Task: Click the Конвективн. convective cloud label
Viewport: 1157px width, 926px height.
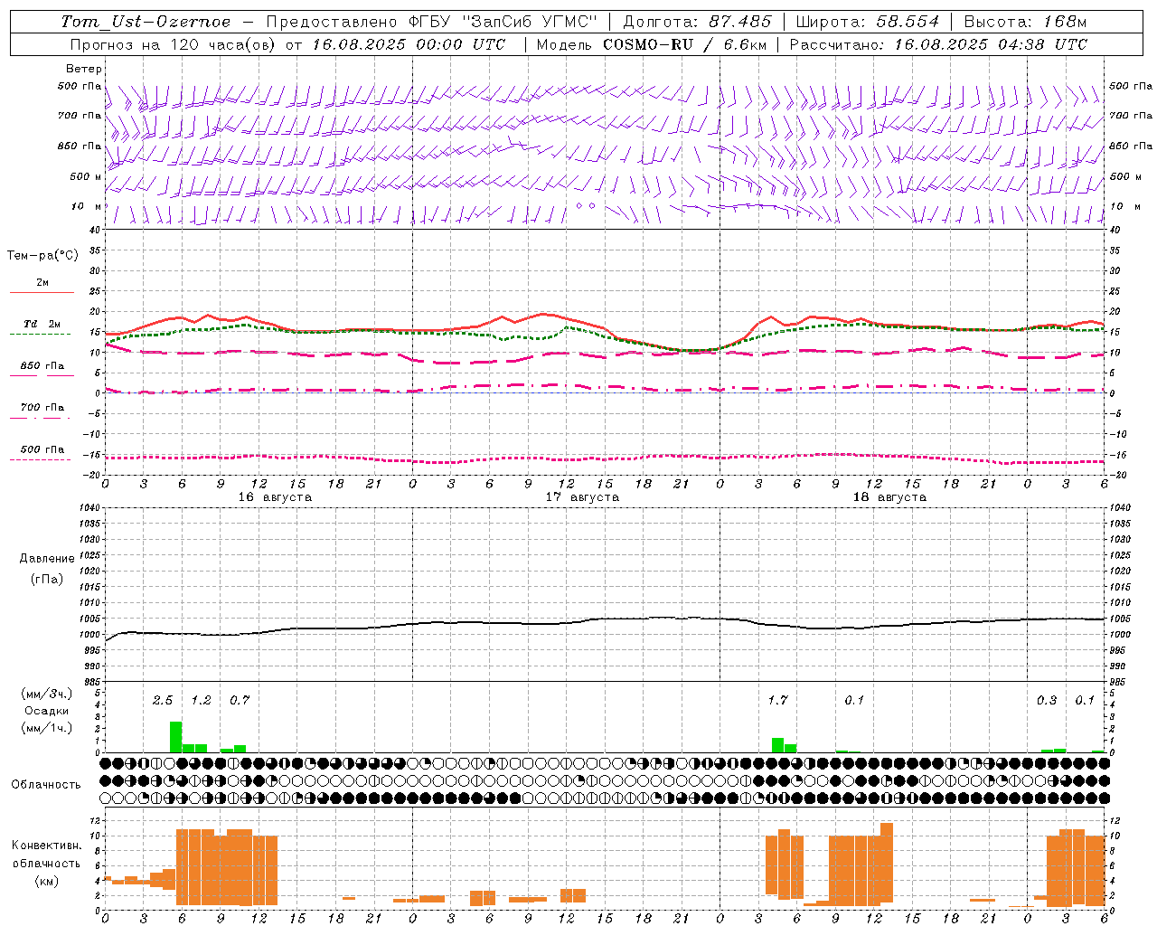Action: pyautogui.click(x=47, y=846)
